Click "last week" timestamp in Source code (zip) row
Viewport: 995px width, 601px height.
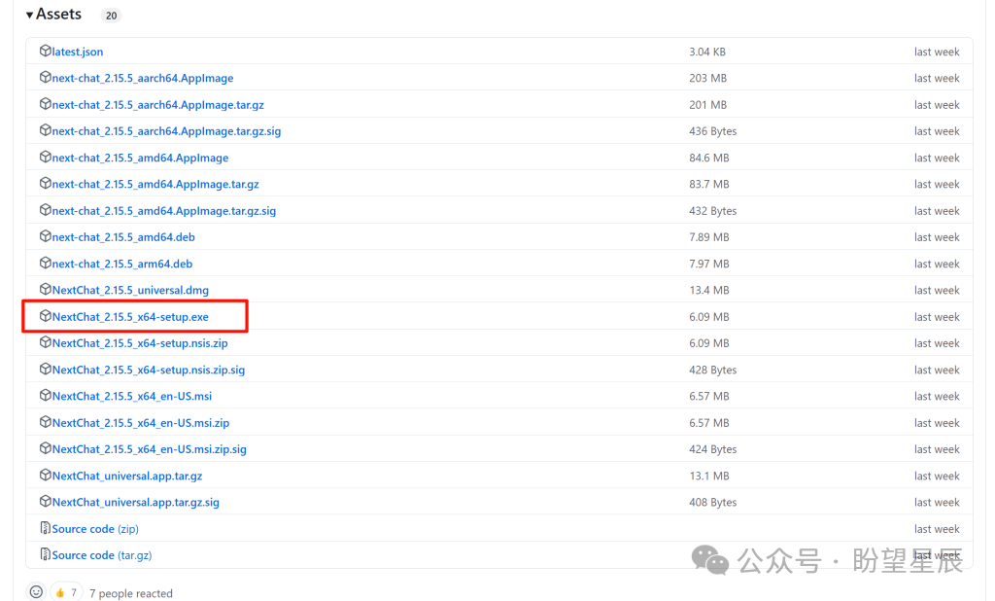coord(937,529)
